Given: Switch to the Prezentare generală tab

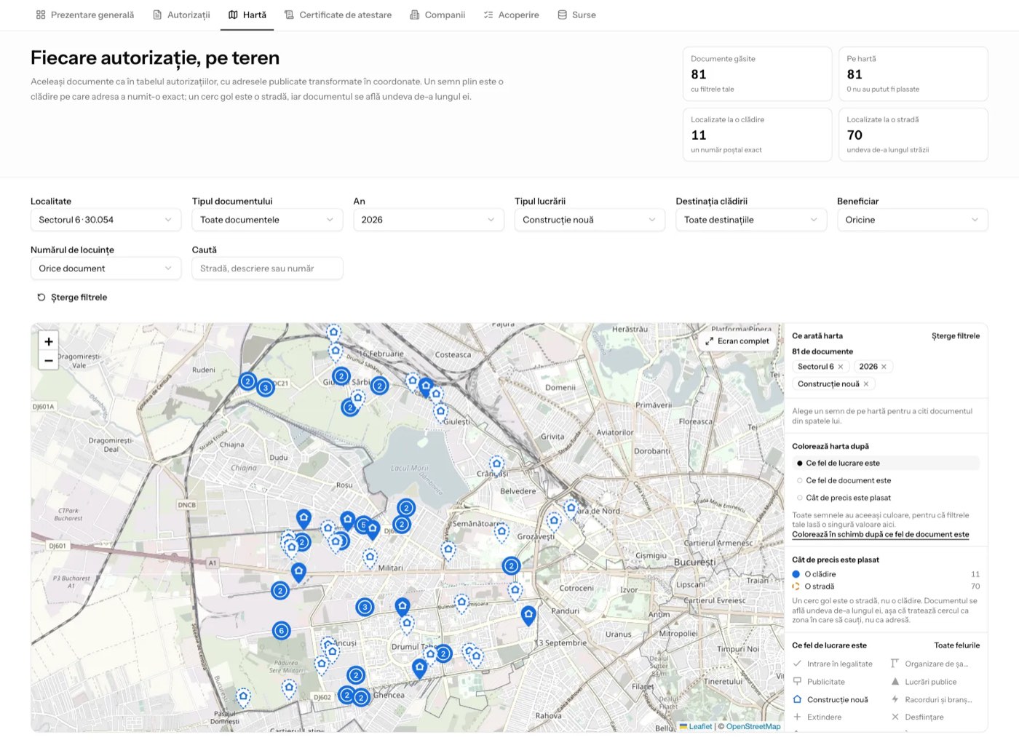Looking at the screenshot, I should (85, 15).
